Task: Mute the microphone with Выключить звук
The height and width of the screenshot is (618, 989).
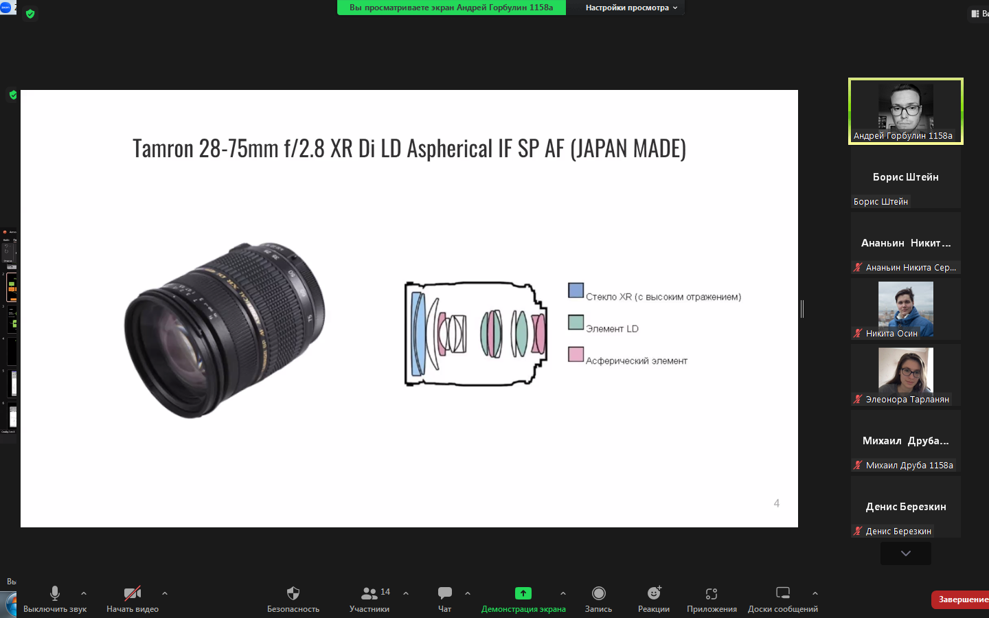Action: click(55, 599)
